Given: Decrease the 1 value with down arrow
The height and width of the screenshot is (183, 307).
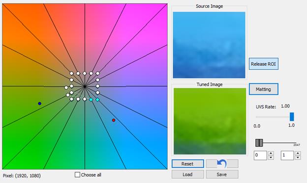Looking at the screenshot, I should pos(298,157).
